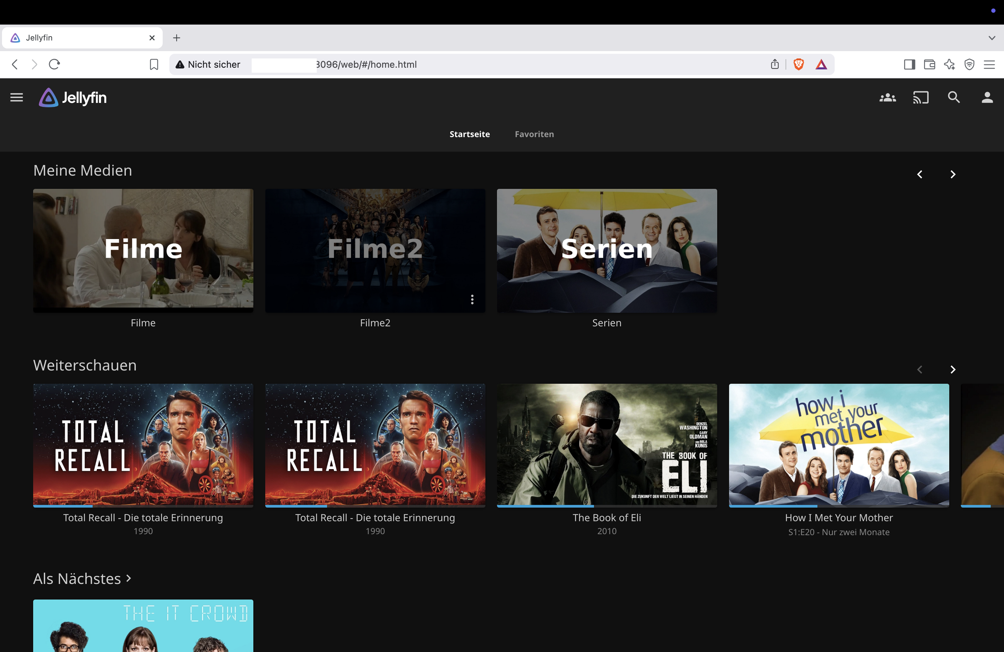Open a new browser tab with plus

(x=177, y=38)
